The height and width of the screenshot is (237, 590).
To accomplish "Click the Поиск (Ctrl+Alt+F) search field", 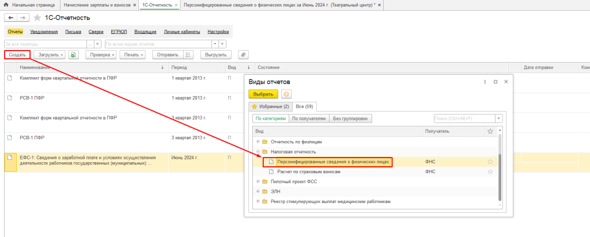I will point(464,118).
